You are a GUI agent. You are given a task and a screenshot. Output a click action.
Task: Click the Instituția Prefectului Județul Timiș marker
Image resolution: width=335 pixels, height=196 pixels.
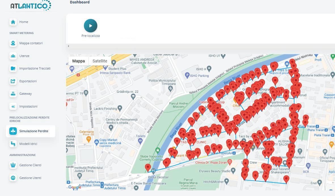click(79, 176)
